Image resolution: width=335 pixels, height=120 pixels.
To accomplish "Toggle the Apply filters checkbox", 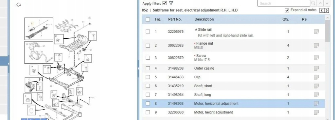I will (x=165, y=3).
